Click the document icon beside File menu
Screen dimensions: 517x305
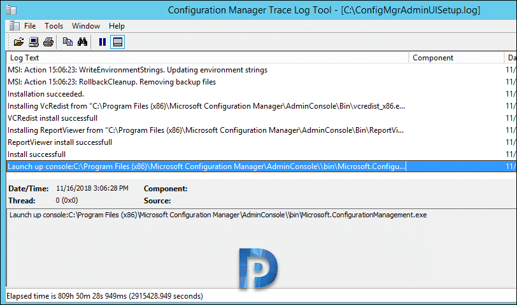coord(14,25)
